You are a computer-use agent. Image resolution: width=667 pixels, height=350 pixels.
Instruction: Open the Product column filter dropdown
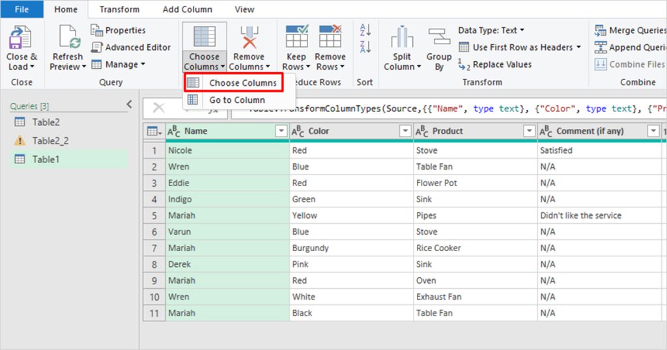click(x=529, y=131)
